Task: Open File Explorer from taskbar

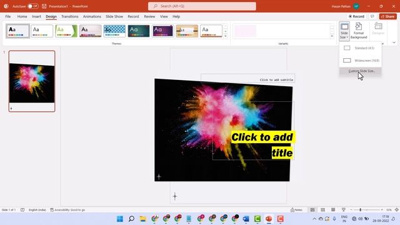Action: click(143, 219)
